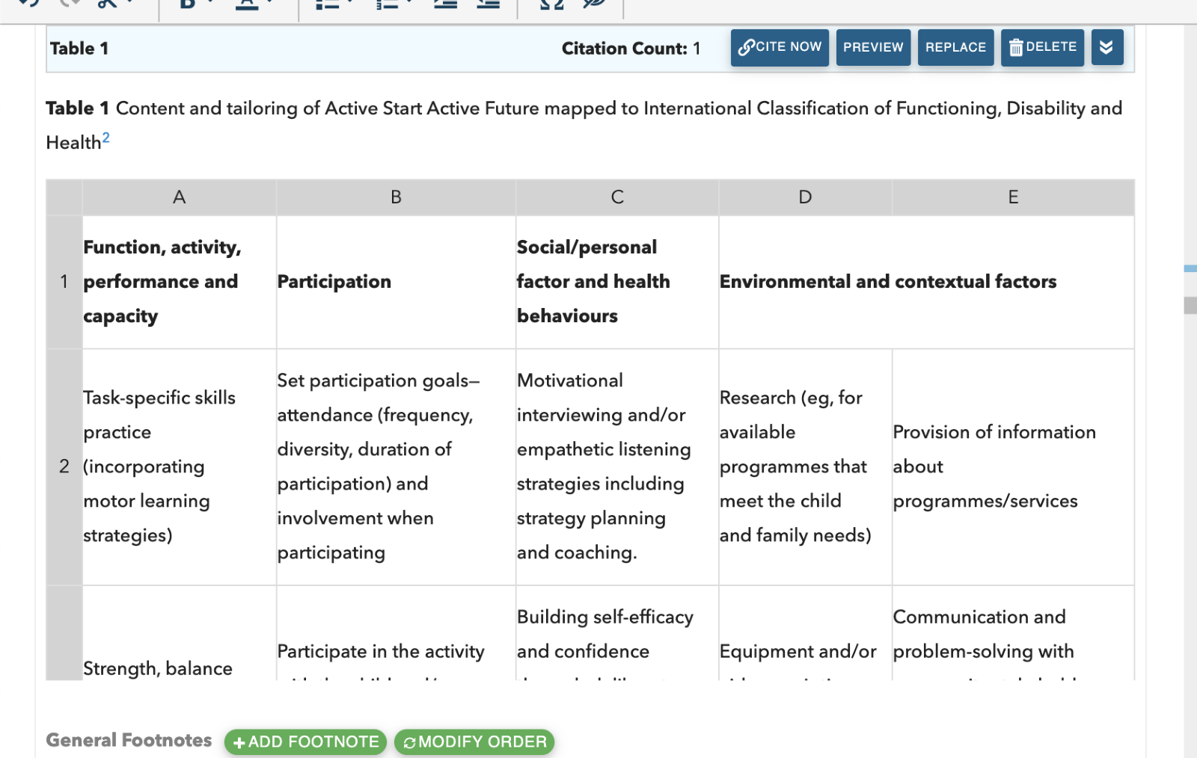This screenshot has width=1197, height=758.
Task: Select column B header
Action: (396, 197)
